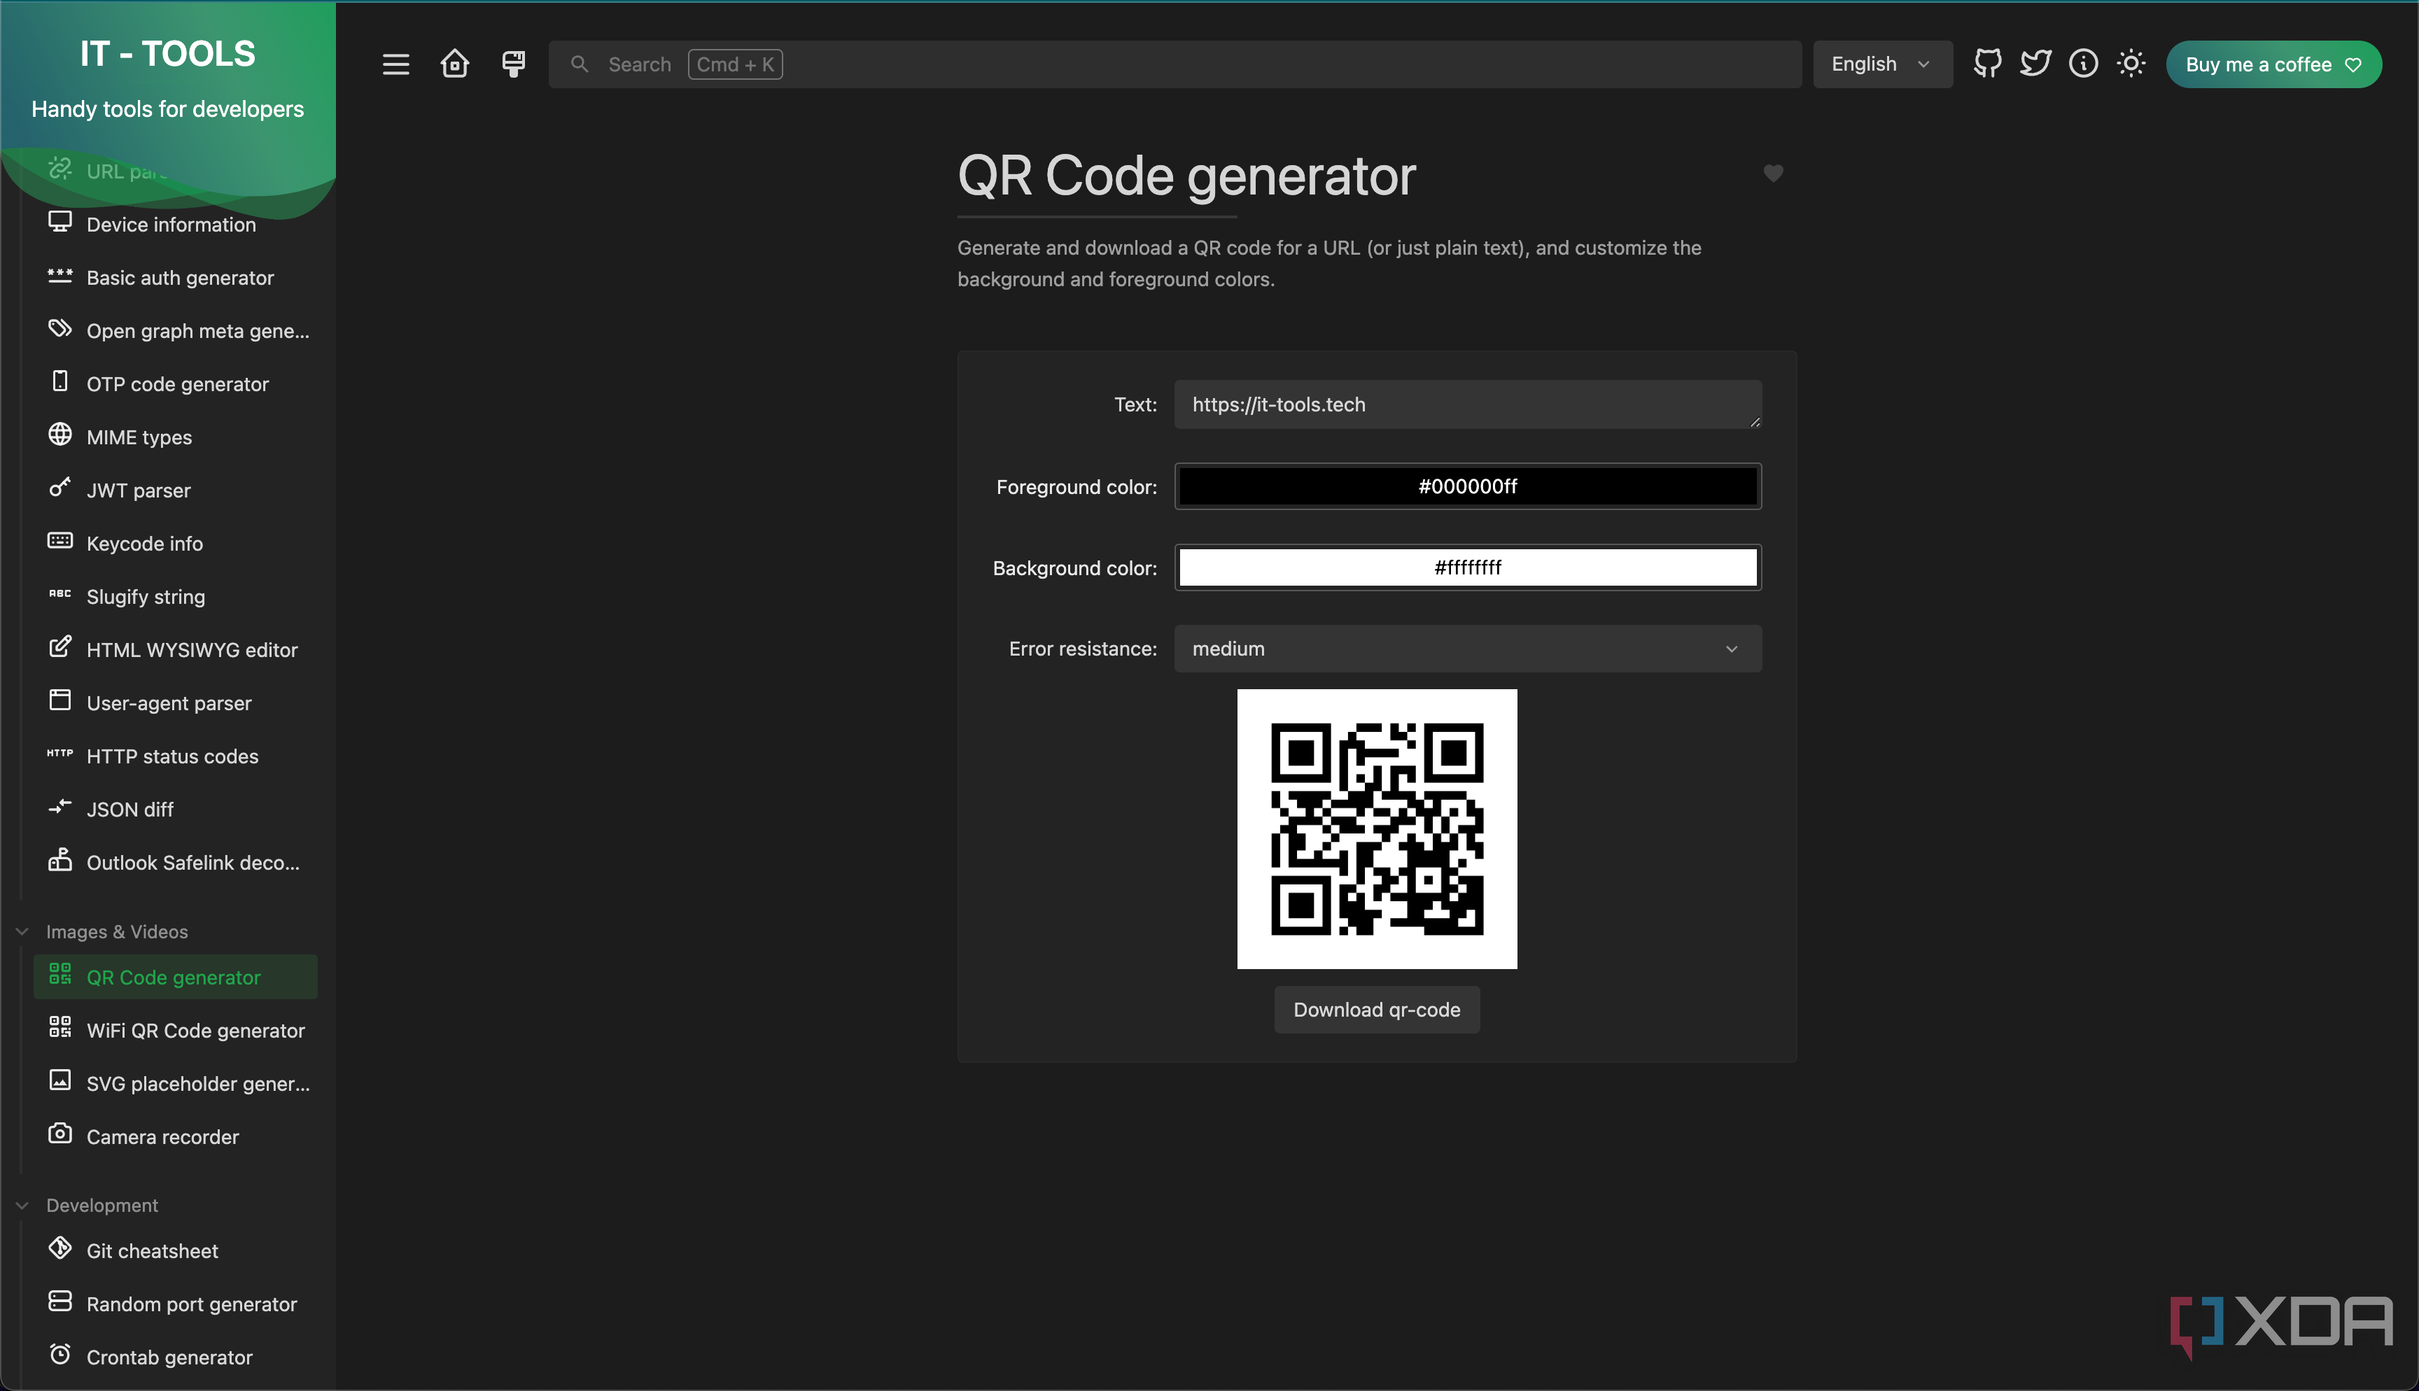Open Basic auth generator tool

(x=176, y=278)
